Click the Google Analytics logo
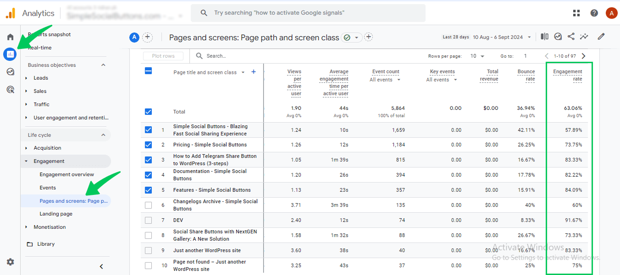The height and width of the screenshot is (275, 620). point(11,13)
